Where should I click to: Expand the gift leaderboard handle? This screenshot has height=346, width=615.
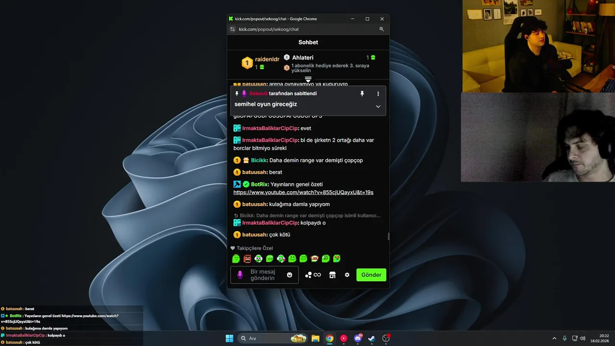tap(308, 79)
